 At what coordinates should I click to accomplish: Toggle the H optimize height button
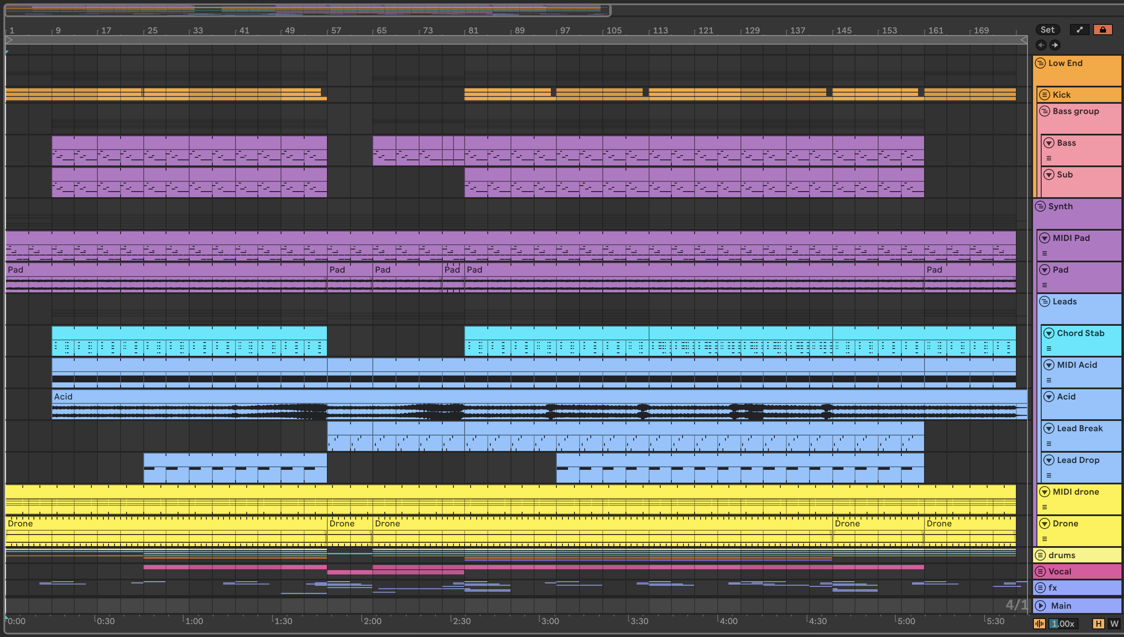[x=1098, y=623]
